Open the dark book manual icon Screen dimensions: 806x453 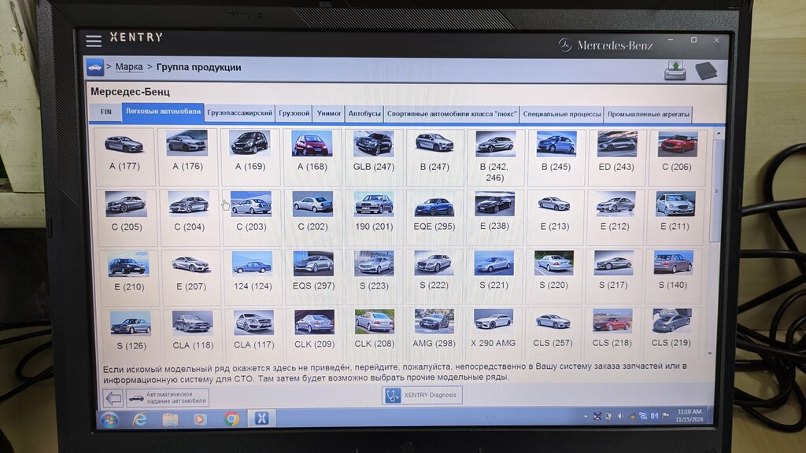pyautogui.click(x=706, y=70)
